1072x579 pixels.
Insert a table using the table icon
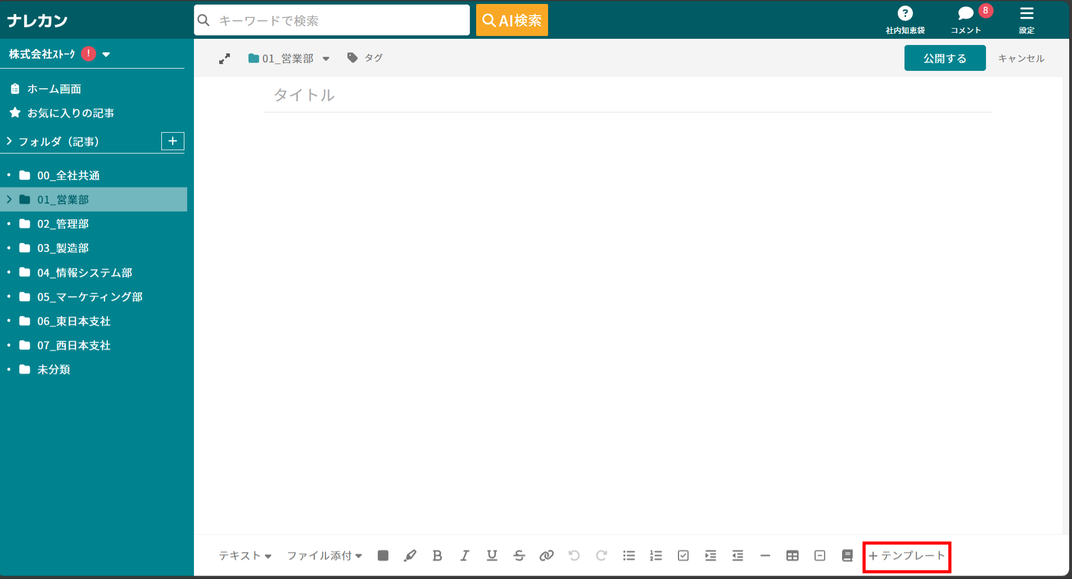click(792, 555)
